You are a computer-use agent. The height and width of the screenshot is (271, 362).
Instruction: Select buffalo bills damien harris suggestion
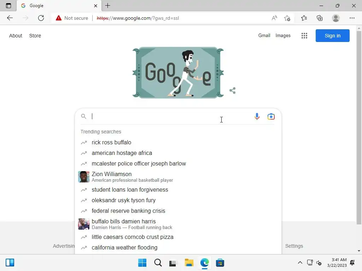(178, 224)
